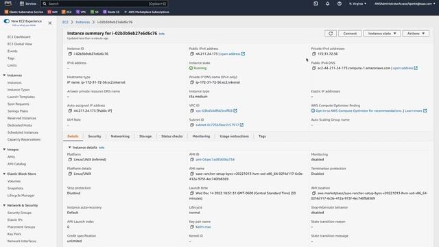Go to the Instances breadcrumb

pos(82,22)
